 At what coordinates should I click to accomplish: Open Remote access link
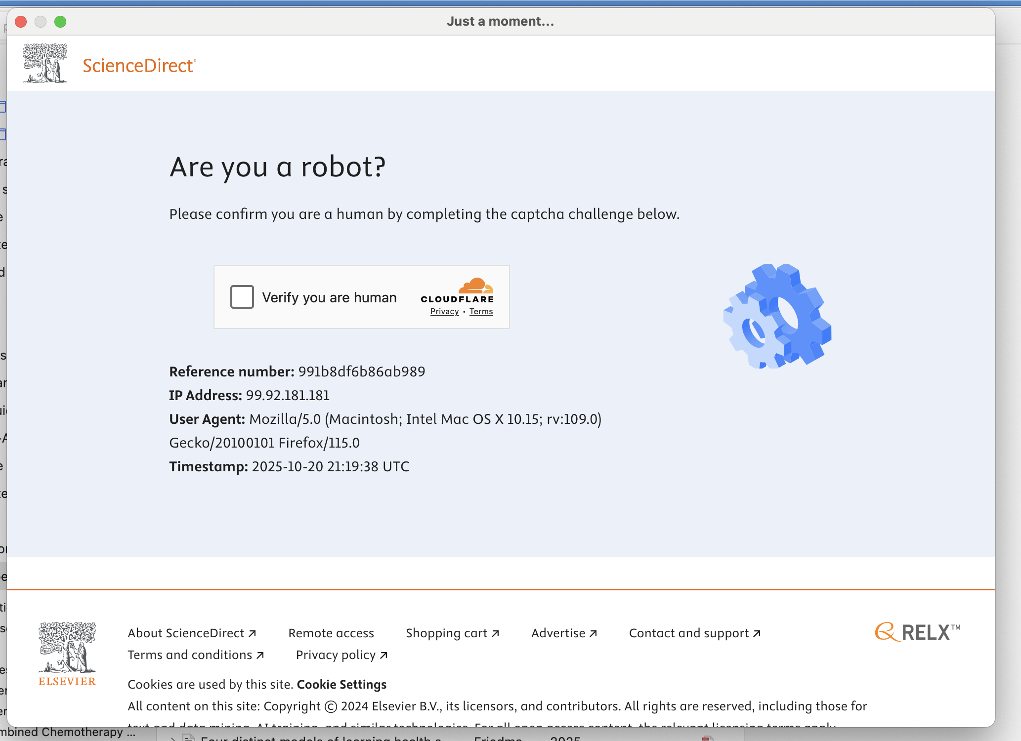point(331,633)
